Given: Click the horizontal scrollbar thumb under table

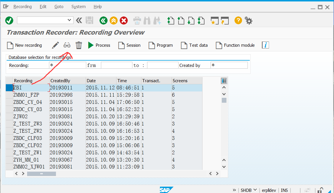Looking at the screenshot, I should (x=41, y=174).
